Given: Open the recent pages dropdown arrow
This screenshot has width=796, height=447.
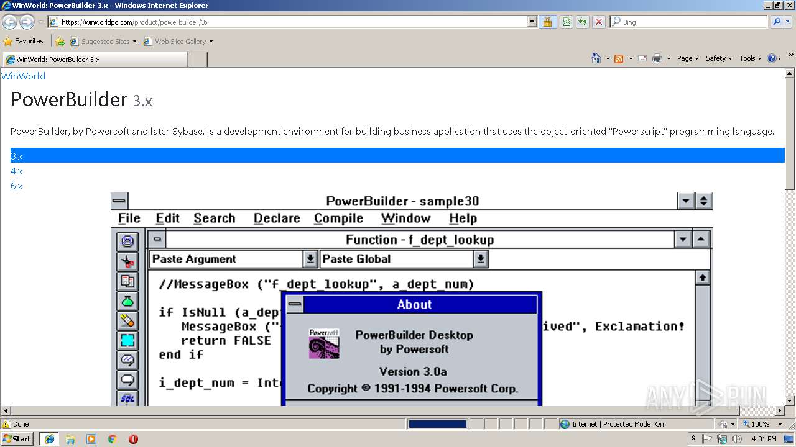Looking at the screenshot, I should coord(40,22).
